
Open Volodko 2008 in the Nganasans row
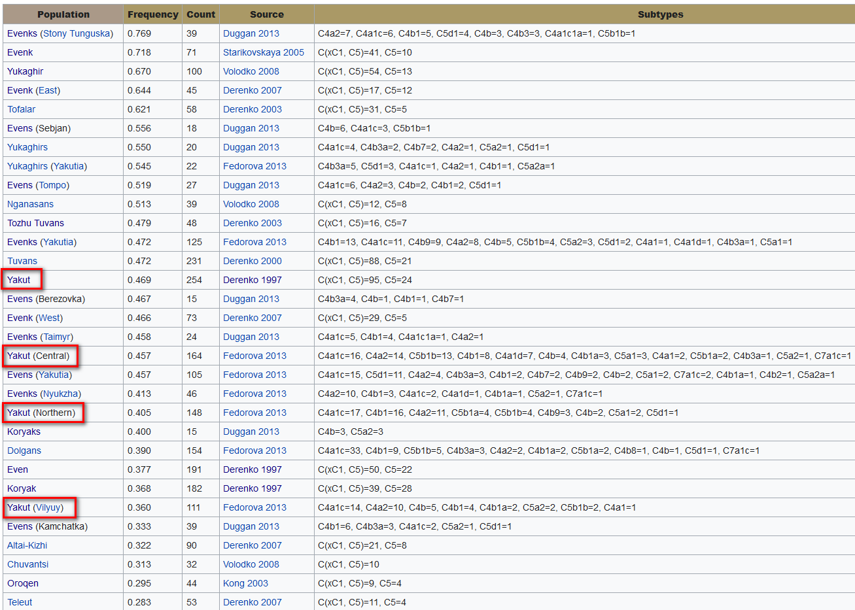tap(251, 204)
